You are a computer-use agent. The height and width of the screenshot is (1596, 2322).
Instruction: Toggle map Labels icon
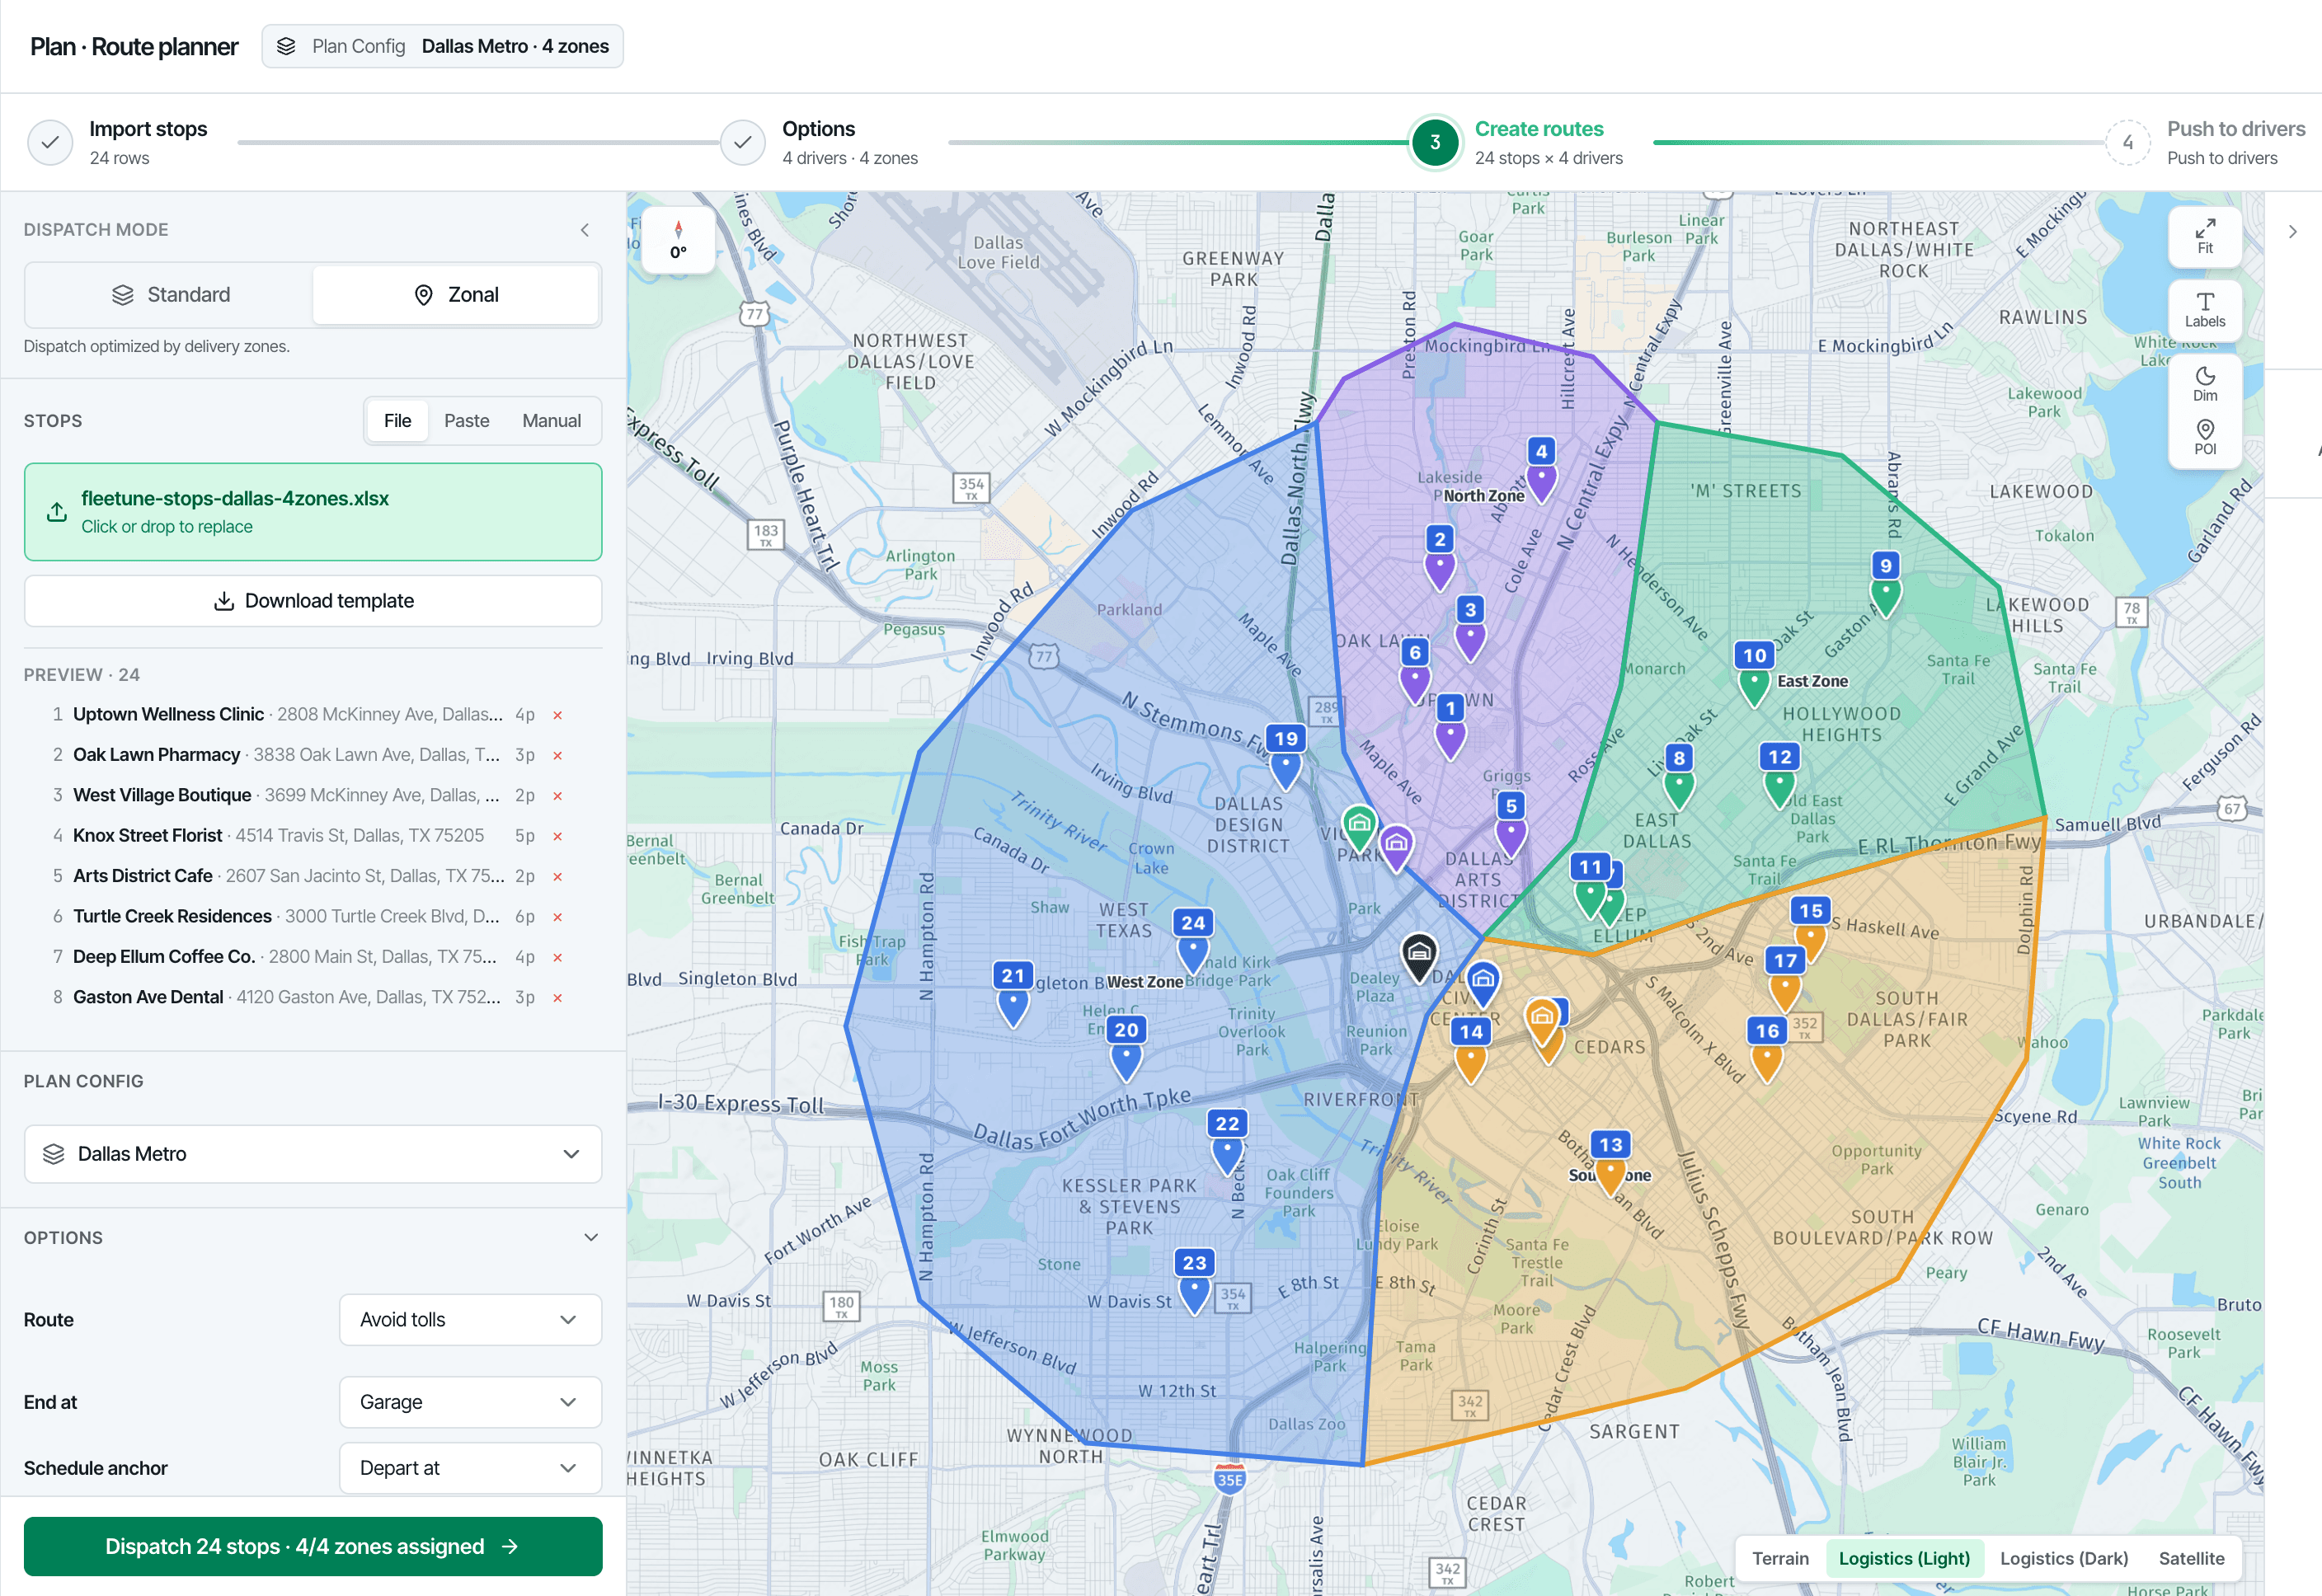(2204, 310)
